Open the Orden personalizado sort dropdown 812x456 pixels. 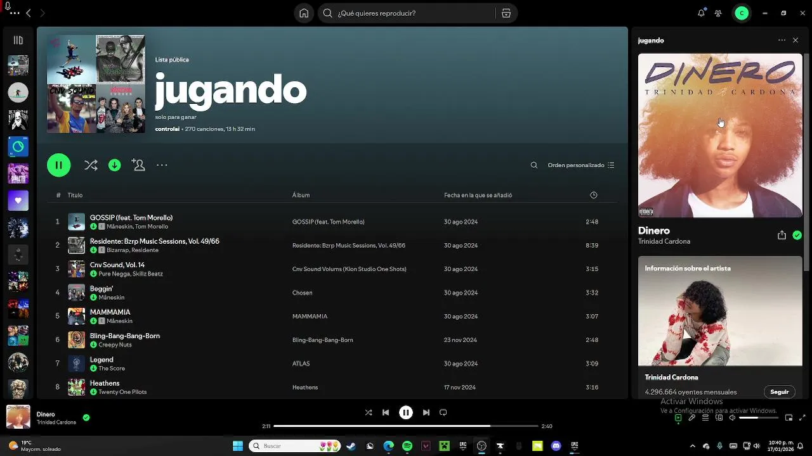[580, 165]
